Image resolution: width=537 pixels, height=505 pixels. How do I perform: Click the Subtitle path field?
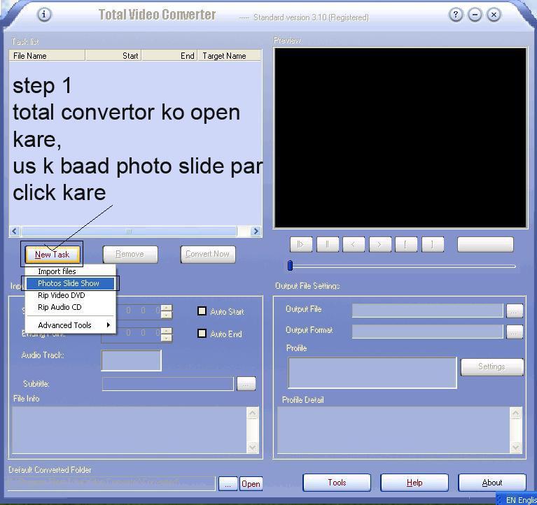pos(168,384)
